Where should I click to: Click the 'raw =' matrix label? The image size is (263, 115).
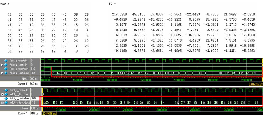pos(4,4)
